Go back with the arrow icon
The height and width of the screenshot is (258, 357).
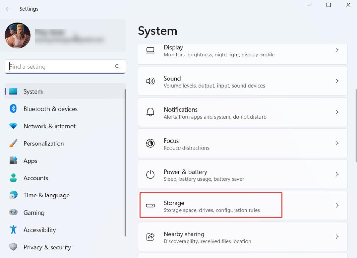(8, 9)
